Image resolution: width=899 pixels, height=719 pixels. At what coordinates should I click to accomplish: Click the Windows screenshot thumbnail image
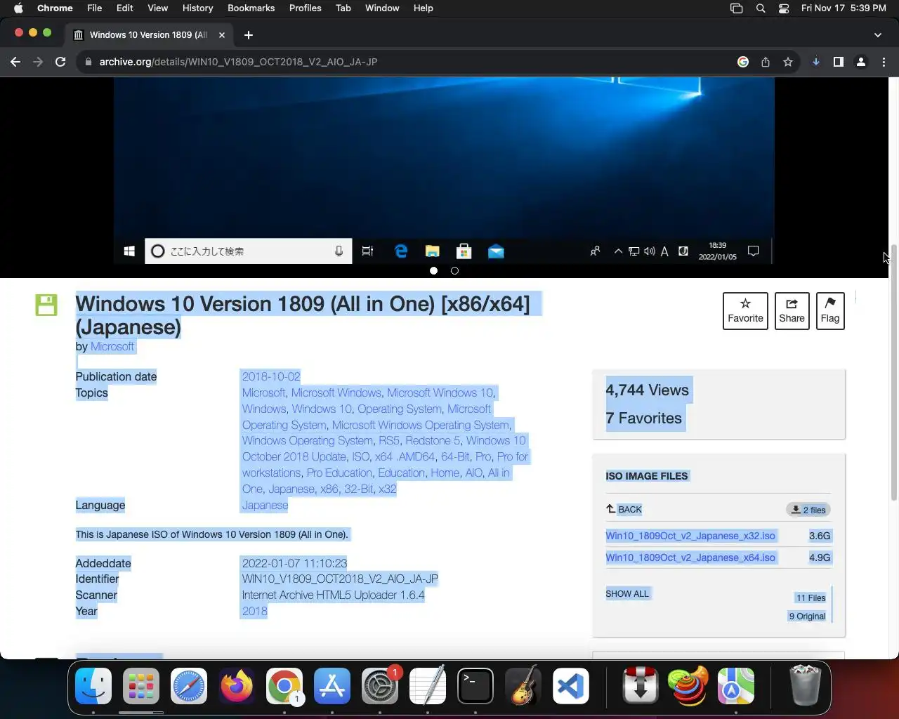pyautogui.click(x=444, y=171)
